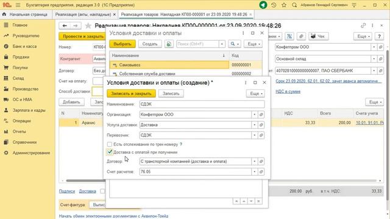Open the Услуга доставки item icon

pos(261,125)
